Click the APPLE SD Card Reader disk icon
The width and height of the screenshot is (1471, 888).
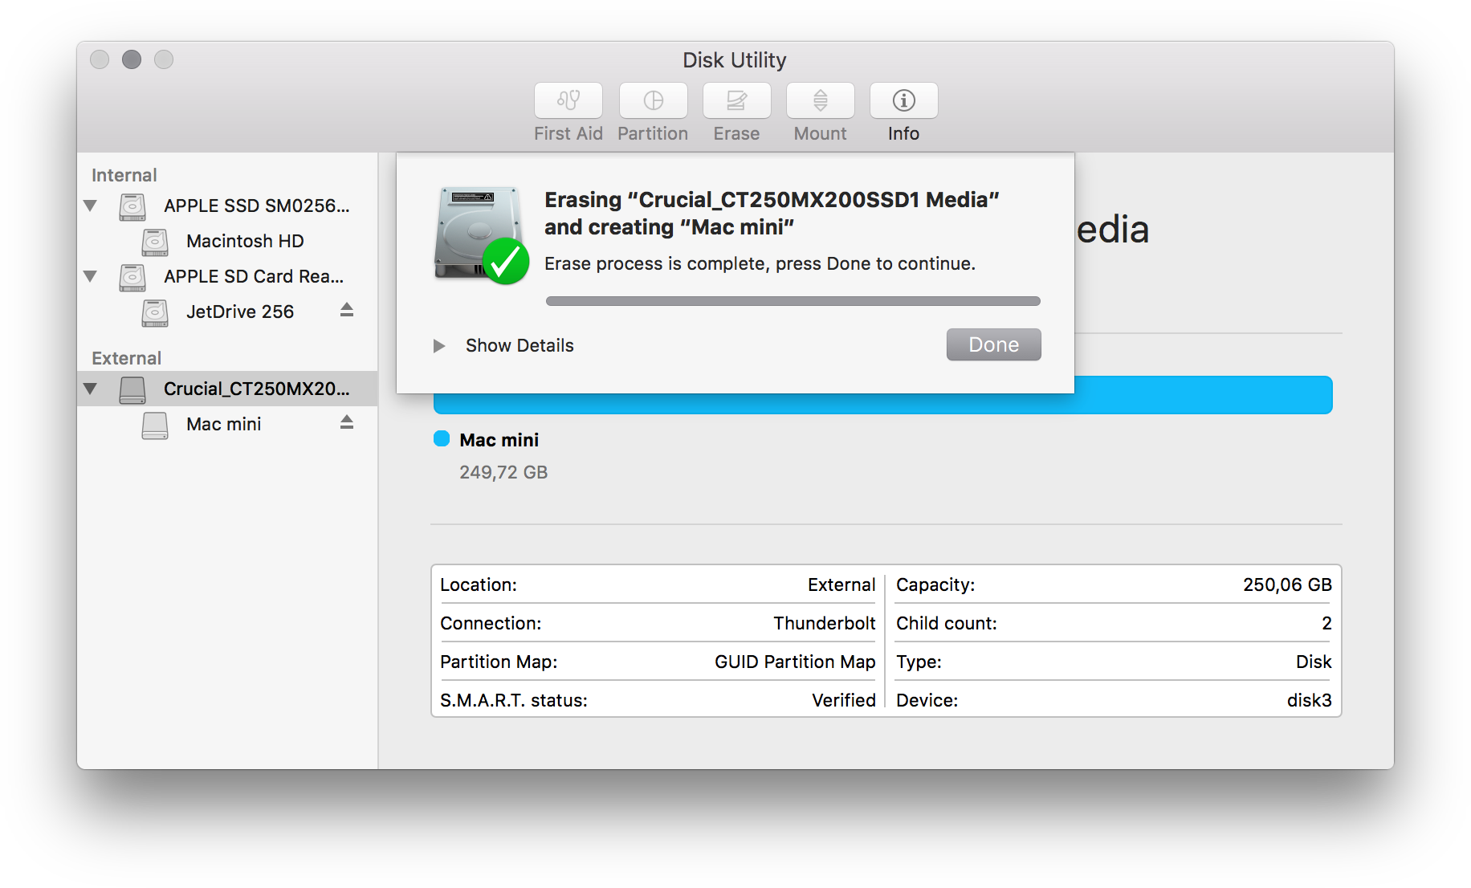pyautogui.click(x=132, y=277)
